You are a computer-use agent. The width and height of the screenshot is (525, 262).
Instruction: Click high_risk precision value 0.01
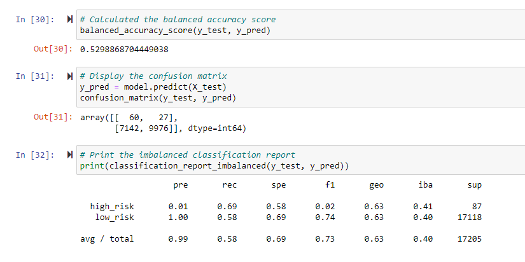tap(178, 207)
